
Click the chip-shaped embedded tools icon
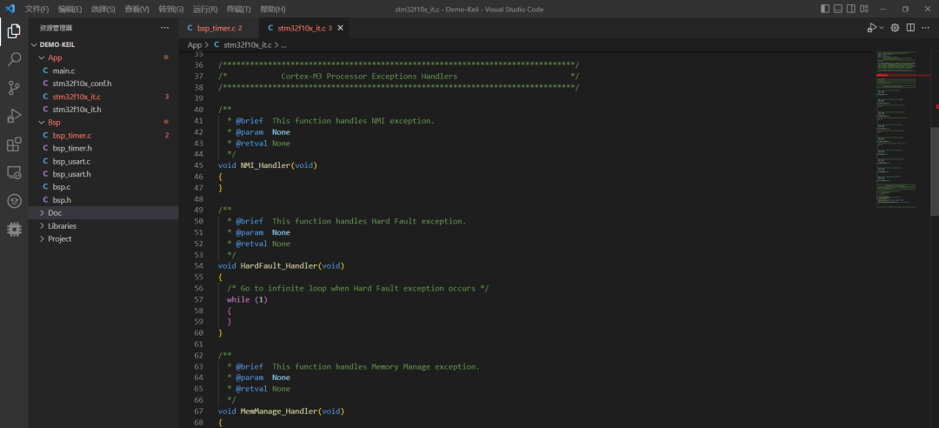[x=14, y=229]
